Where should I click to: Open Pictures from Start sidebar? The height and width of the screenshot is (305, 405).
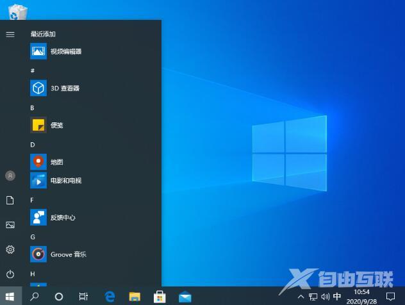tap(10, 225)
